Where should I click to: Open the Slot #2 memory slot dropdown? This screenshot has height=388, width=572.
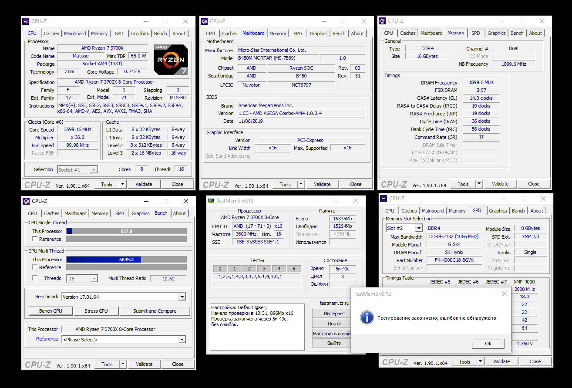[418, 228]
